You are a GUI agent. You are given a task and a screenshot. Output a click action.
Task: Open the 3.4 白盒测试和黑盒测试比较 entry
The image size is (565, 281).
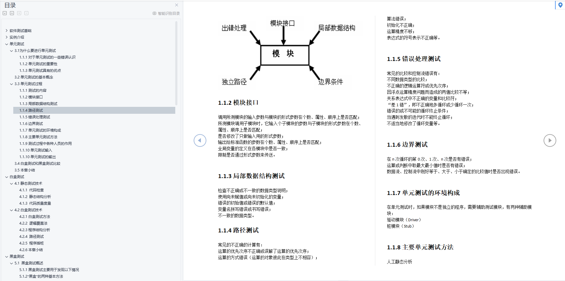pos(37,163)
